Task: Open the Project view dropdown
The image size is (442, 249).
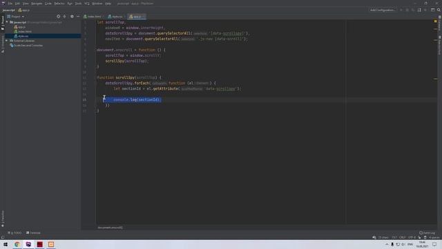Action: click(16, 17)
